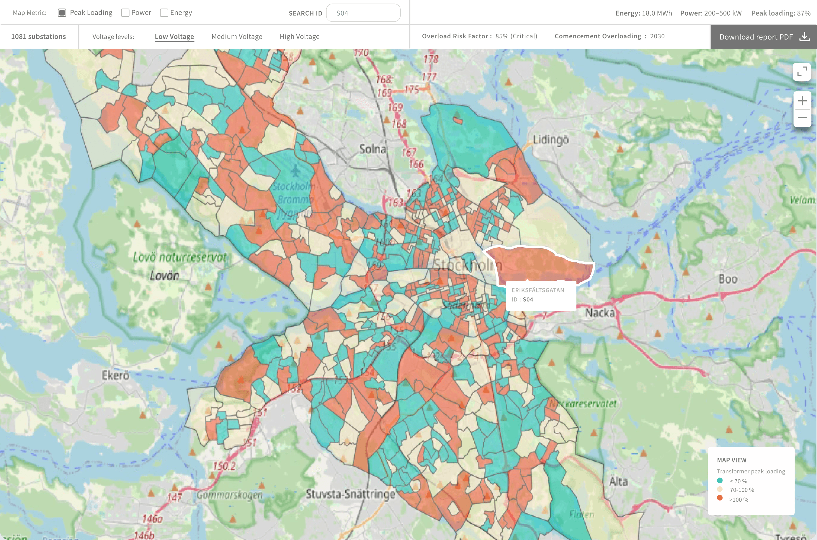
Task: Click the beige 70-100% legend dot
Action: [720, 489]
